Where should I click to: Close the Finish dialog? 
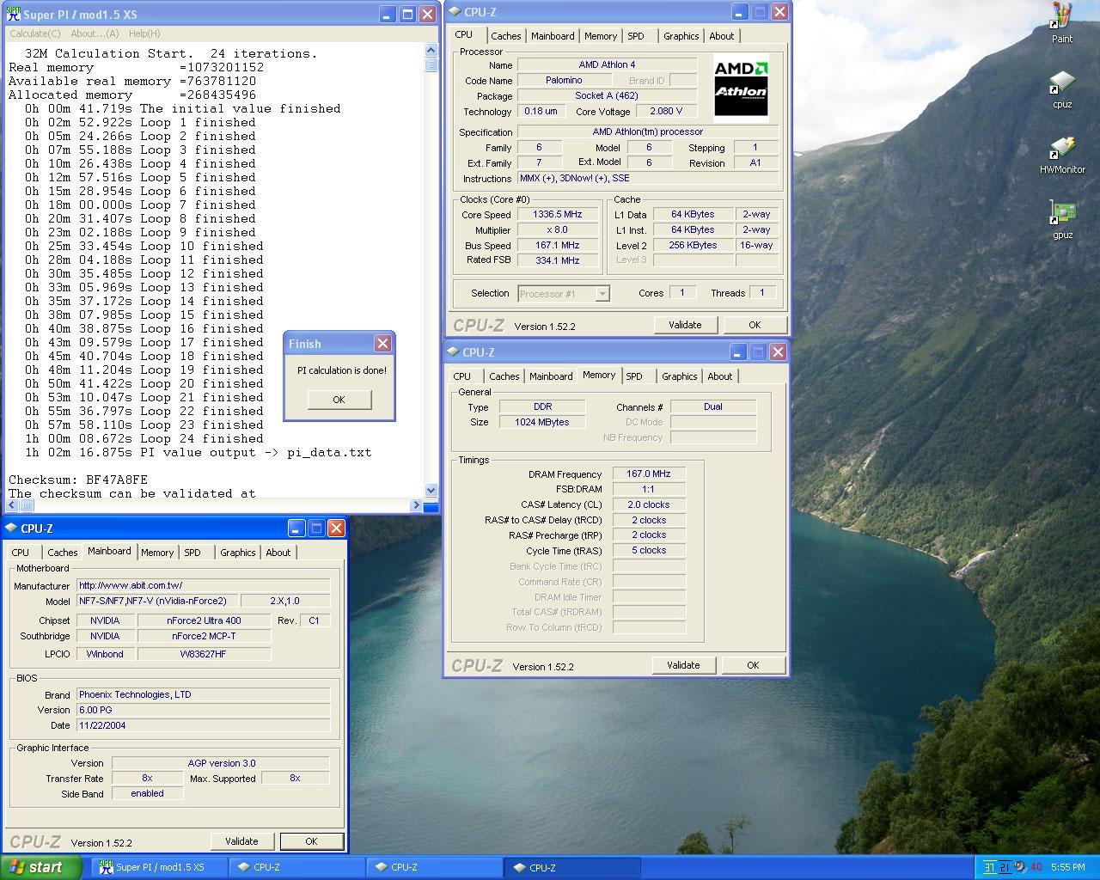[382, 343]
